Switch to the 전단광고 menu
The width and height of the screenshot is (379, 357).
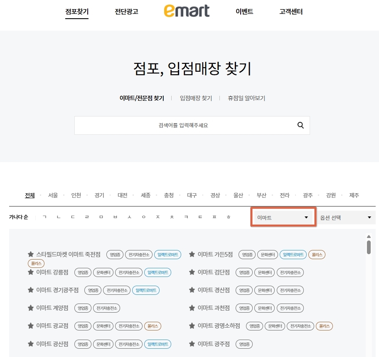click(x=126, y=12)
